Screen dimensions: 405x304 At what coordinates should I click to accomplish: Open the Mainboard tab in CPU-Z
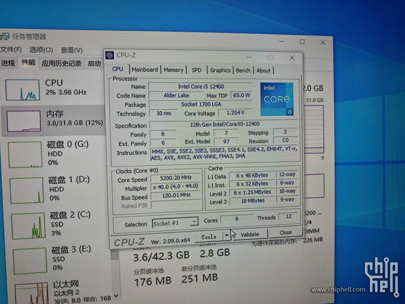click(145, 69)
